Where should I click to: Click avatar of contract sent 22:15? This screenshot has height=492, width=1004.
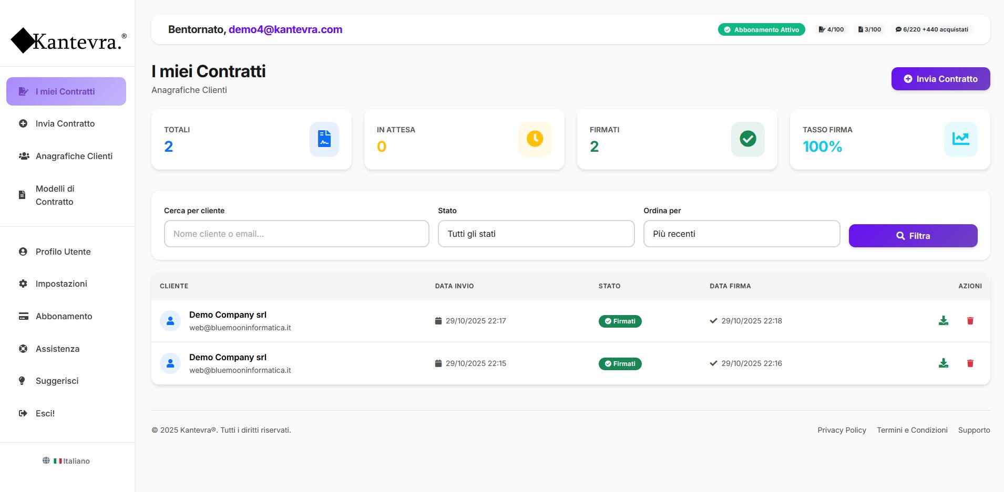point(170,363)
